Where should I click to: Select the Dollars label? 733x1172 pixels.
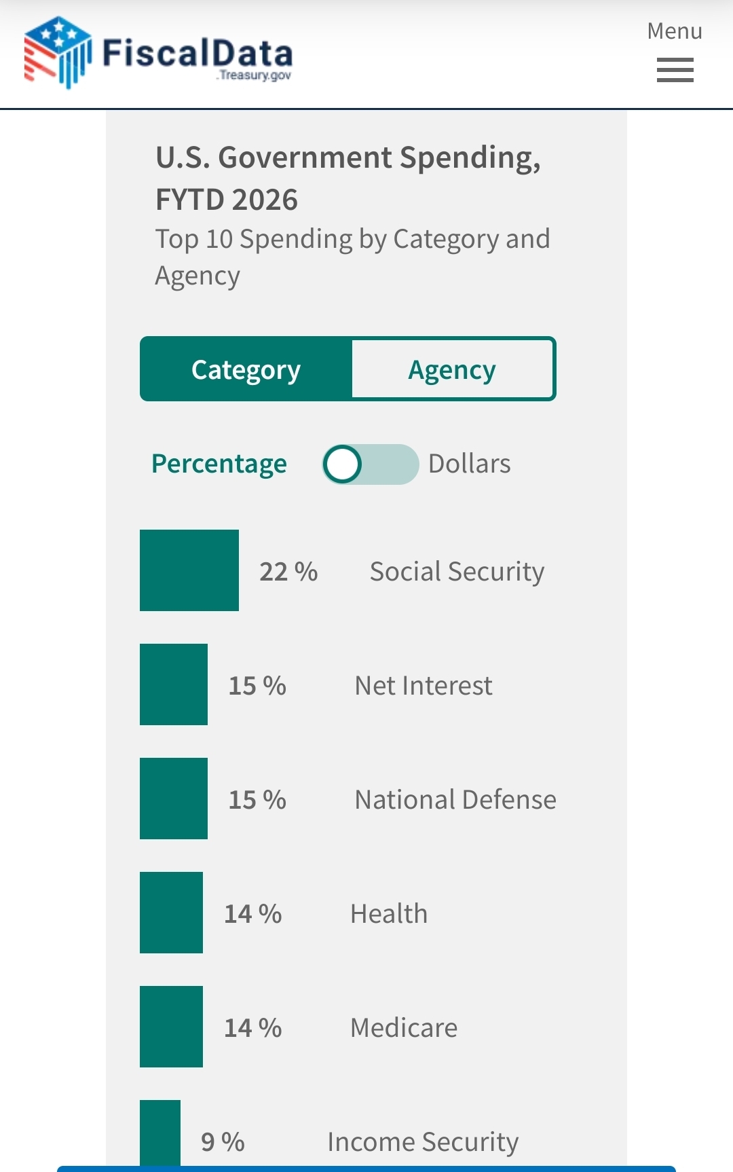tap(470, 464)
